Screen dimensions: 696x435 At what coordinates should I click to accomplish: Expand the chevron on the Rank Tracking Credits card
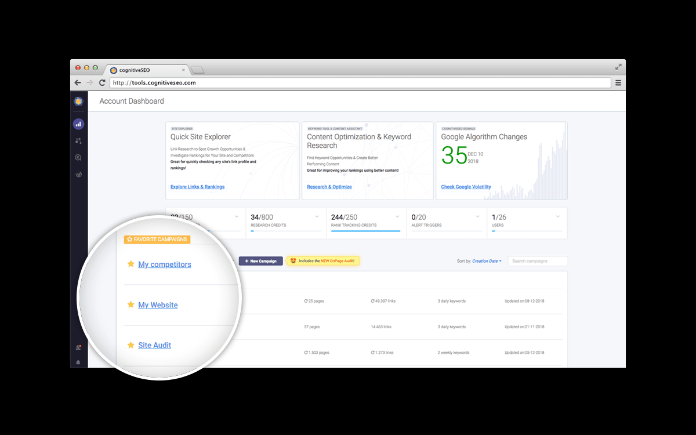(x=397, y=216)
